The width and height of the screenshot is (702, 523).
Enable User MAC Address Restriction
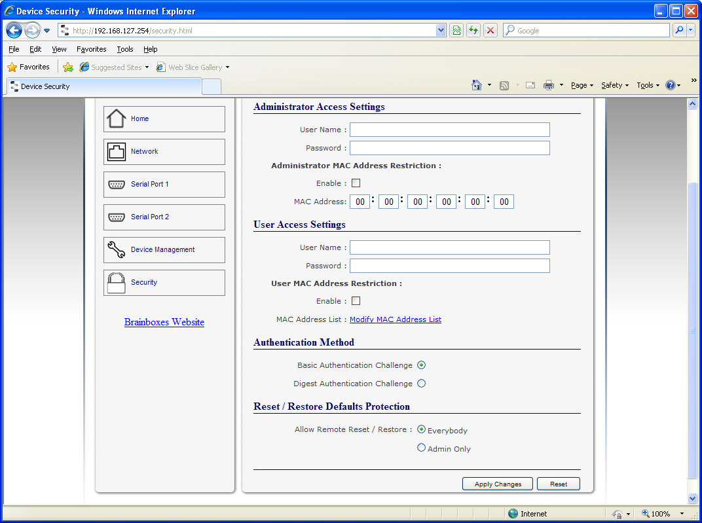tap(356, 300)
